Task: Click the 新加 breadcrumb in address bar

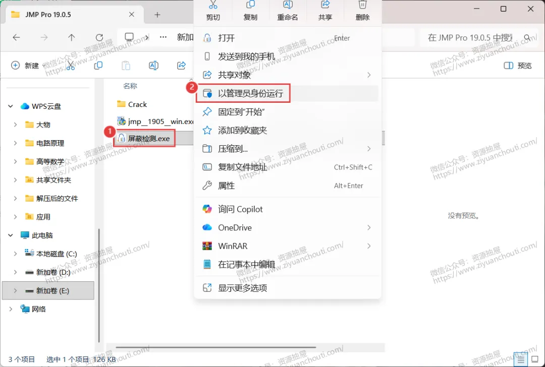Action: tap(185, 37)
